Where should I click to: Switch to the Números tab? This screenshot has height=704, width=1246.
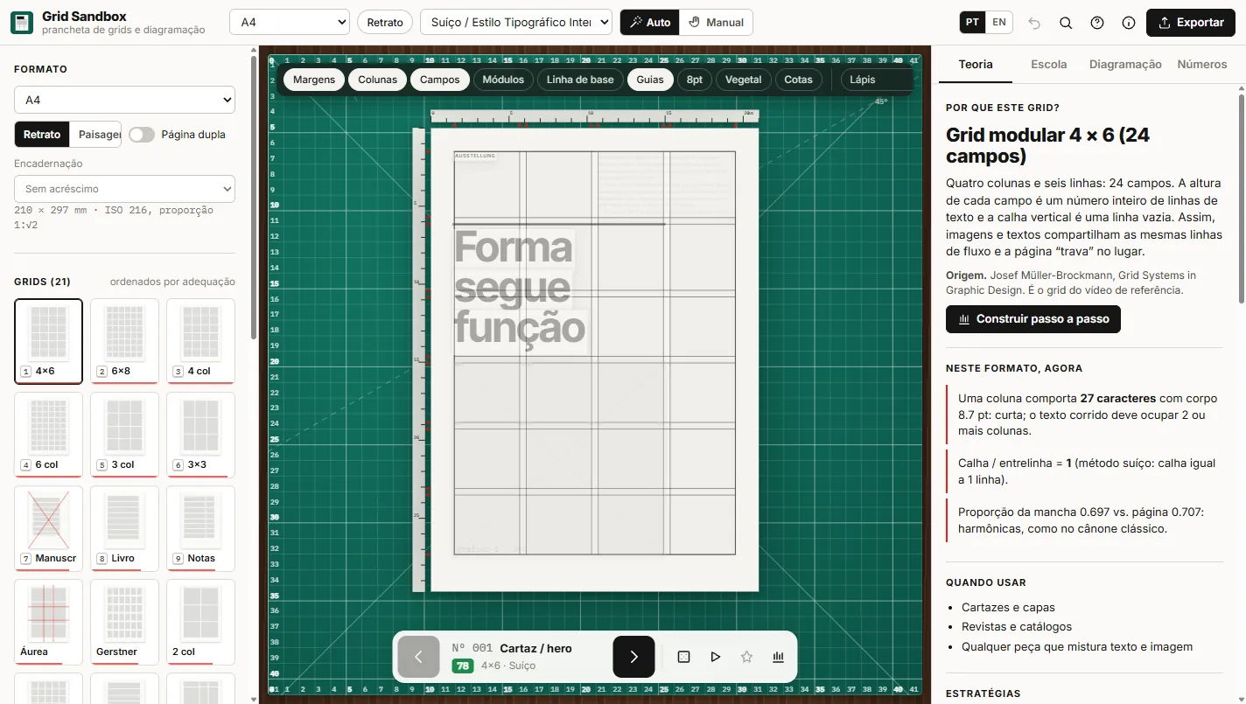click(1202, 64)
